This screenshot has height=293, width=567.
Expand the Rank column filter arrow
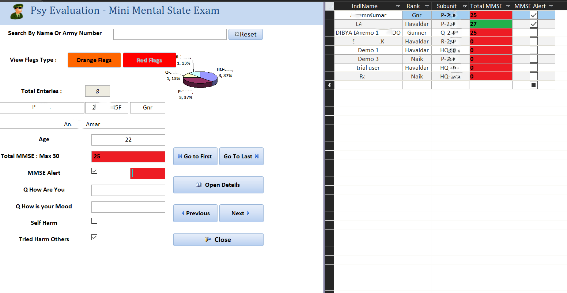[x=427, y=6]
